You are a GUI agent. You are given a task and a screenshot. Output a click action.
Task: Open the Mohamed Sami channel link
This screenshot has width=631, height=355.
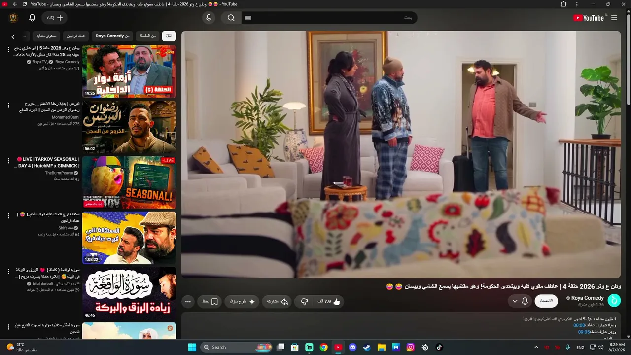[x=66, y=117]
